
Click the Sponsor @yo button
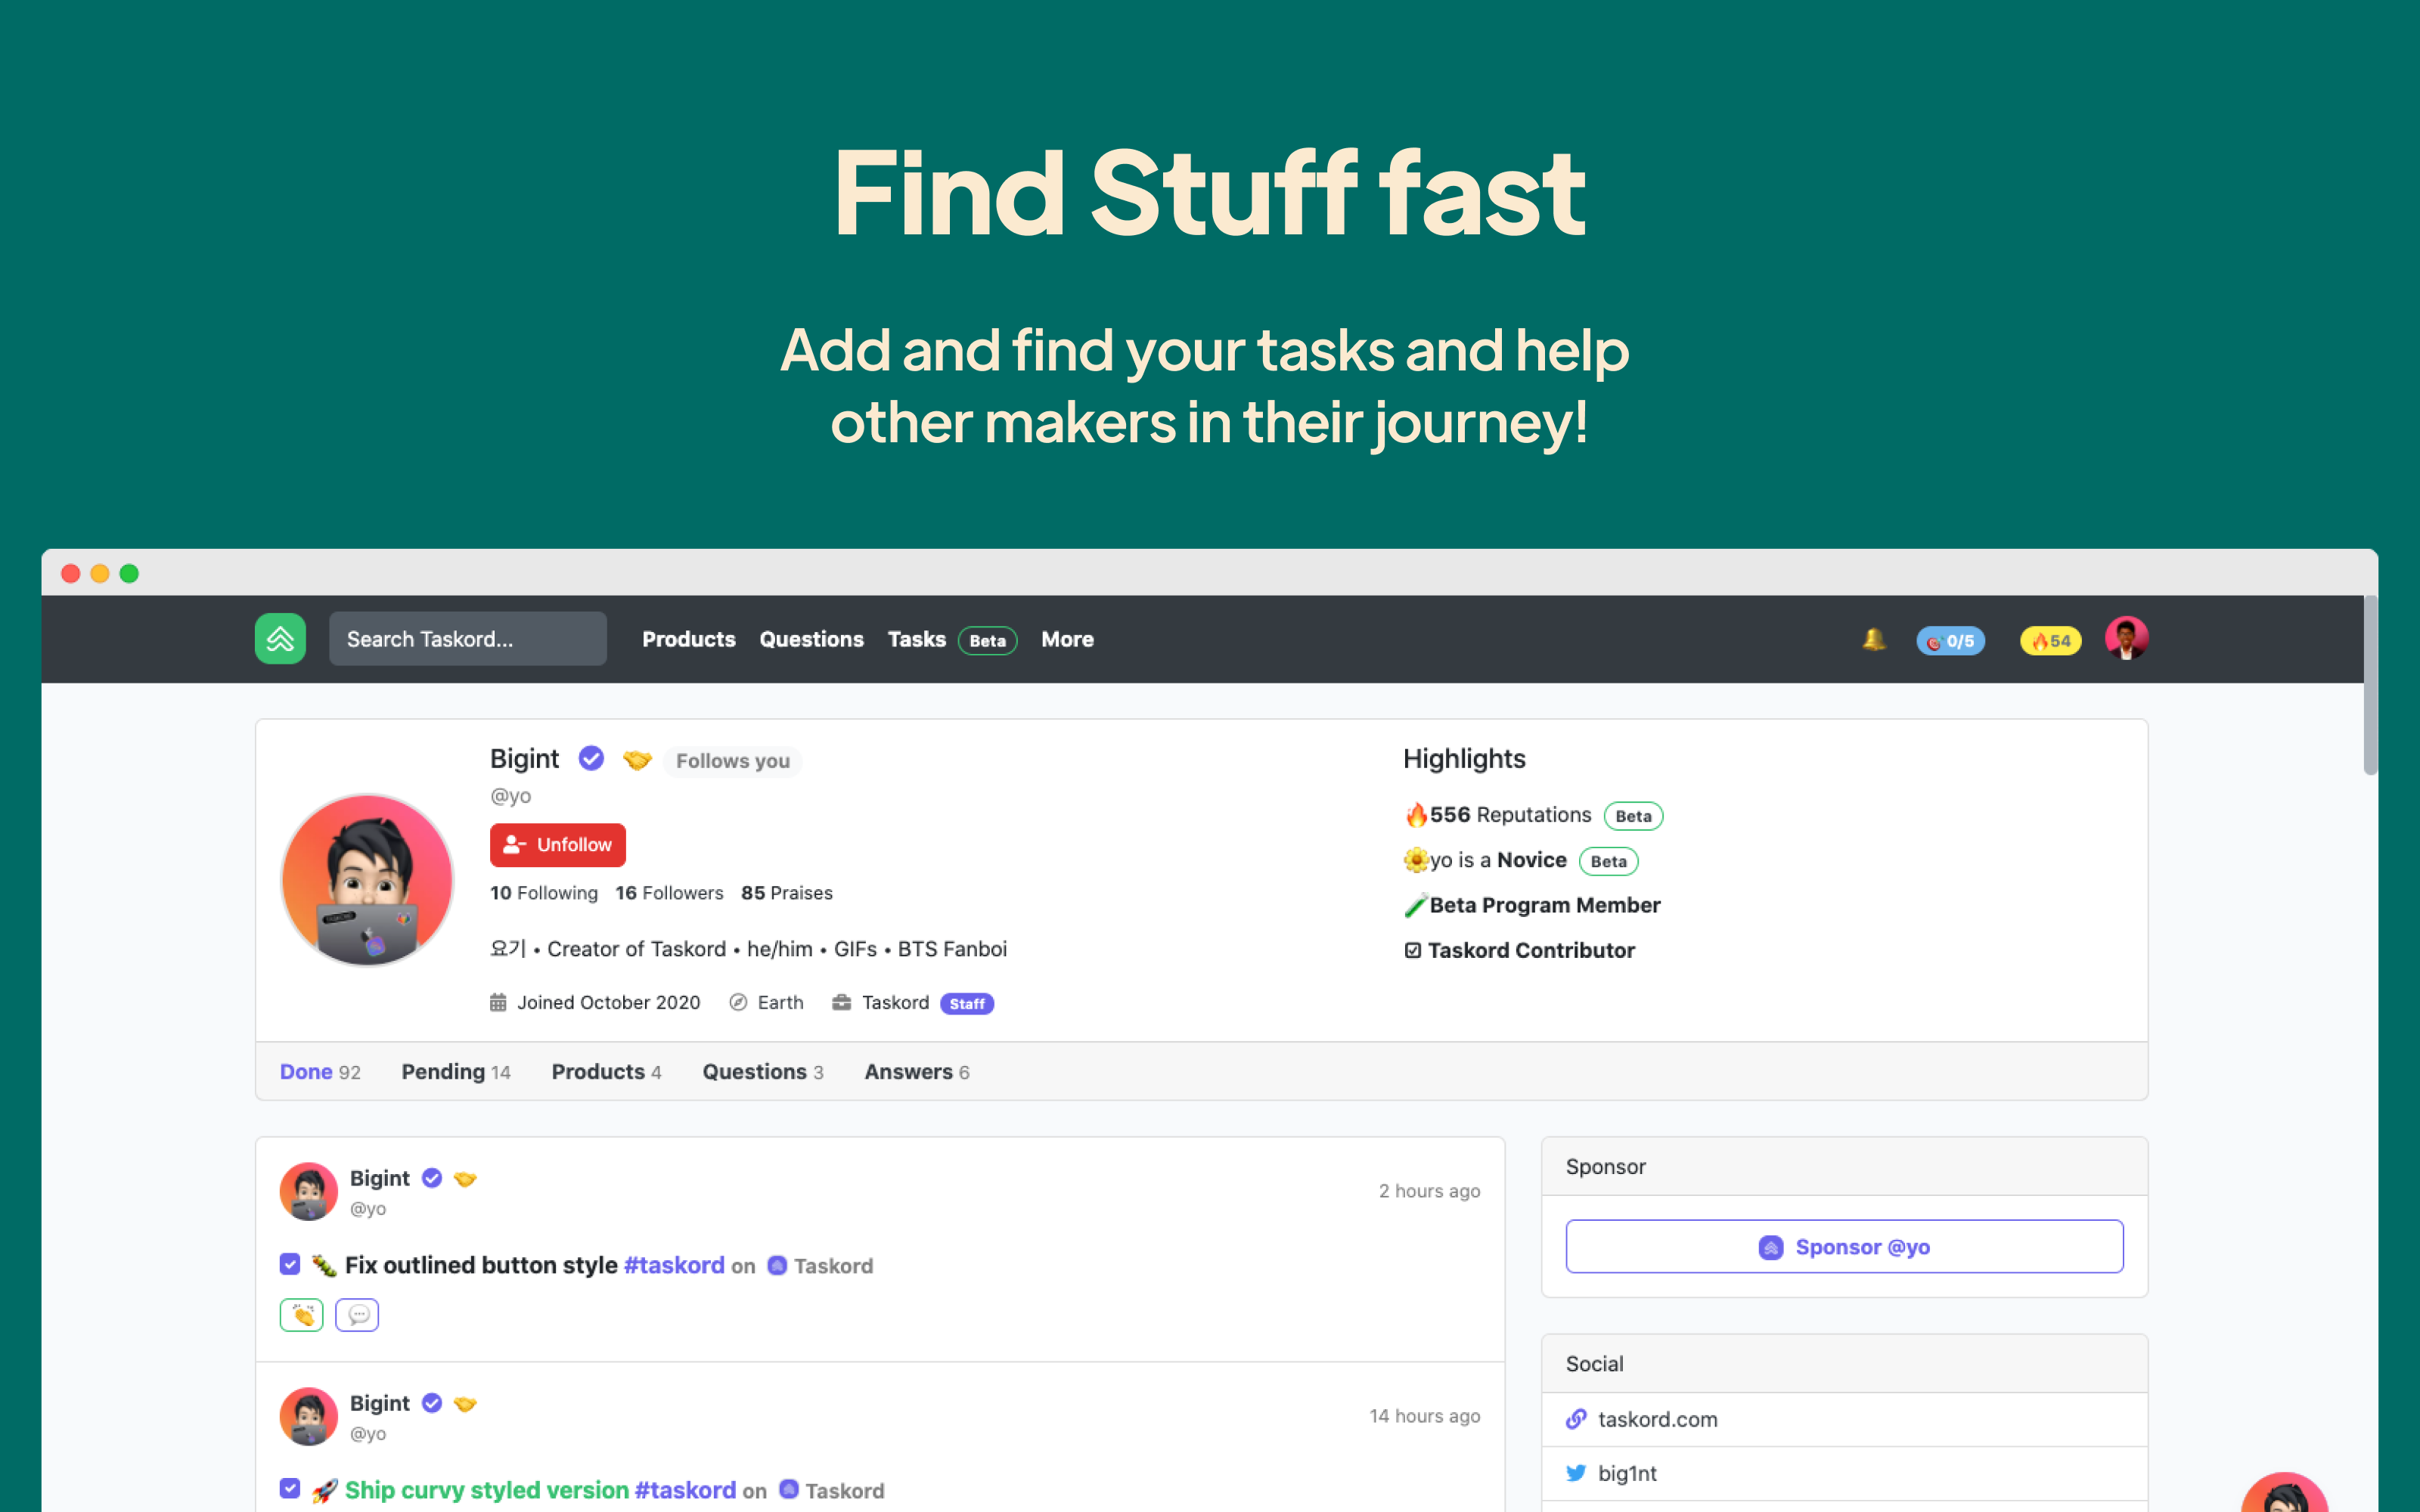(1844, 1247)
